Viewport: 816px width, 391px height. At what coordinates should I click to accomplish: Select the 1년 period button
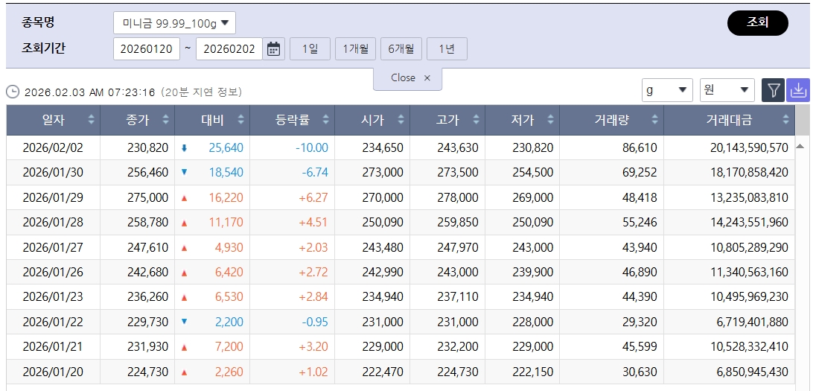pos(447,49)
